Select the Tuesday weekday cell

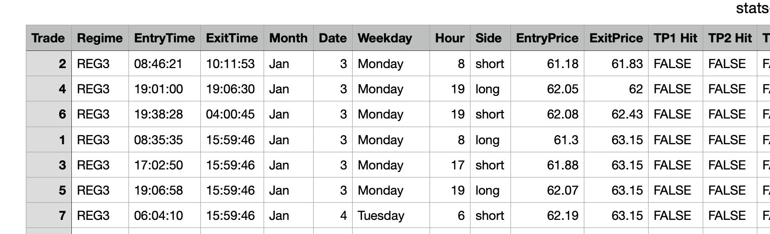[381, 216]
